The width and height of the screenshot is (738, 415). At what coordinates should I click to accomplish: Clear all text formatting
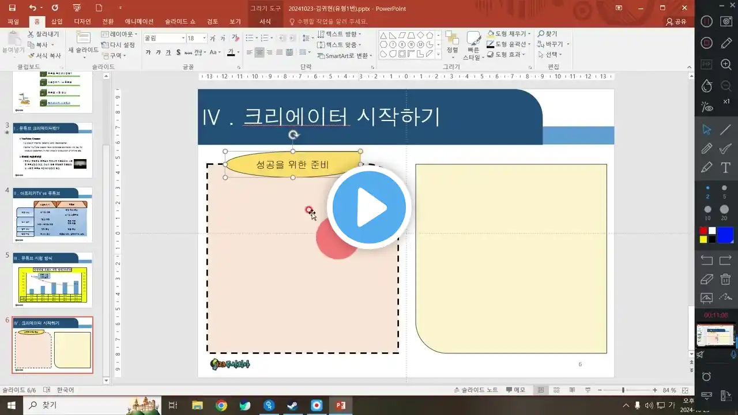(235, 38)
